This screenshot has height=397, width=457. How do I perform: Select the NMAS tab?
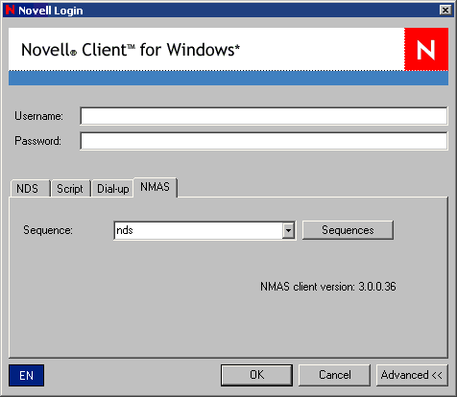click(x=156, y=187)
